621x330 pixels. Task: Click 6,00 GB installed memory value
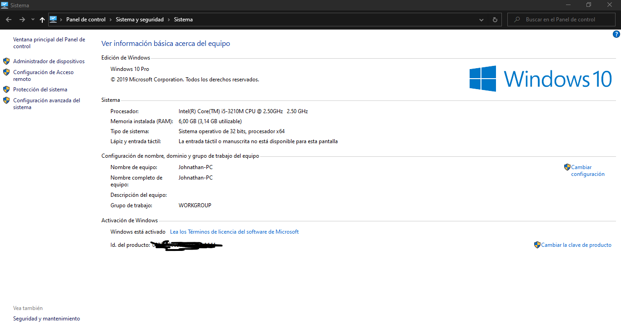pyautogui.click(x=210, y=121)
